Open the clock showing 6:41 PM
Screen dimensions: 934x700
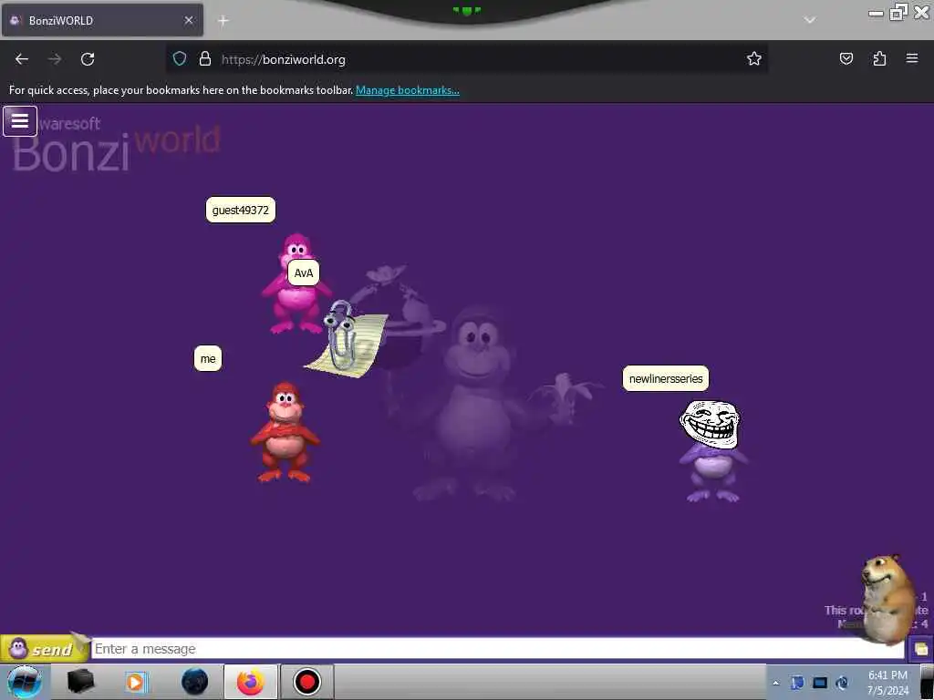[x=887, y=683]
